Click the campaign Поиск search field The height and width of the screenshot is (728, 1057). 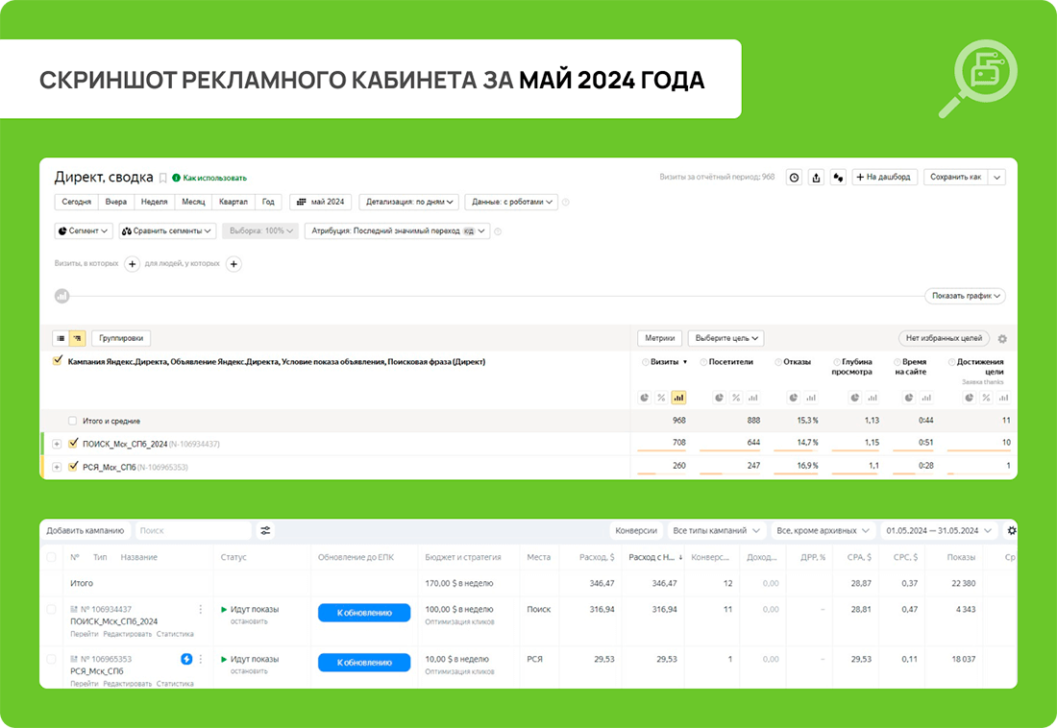coord(193,530)
